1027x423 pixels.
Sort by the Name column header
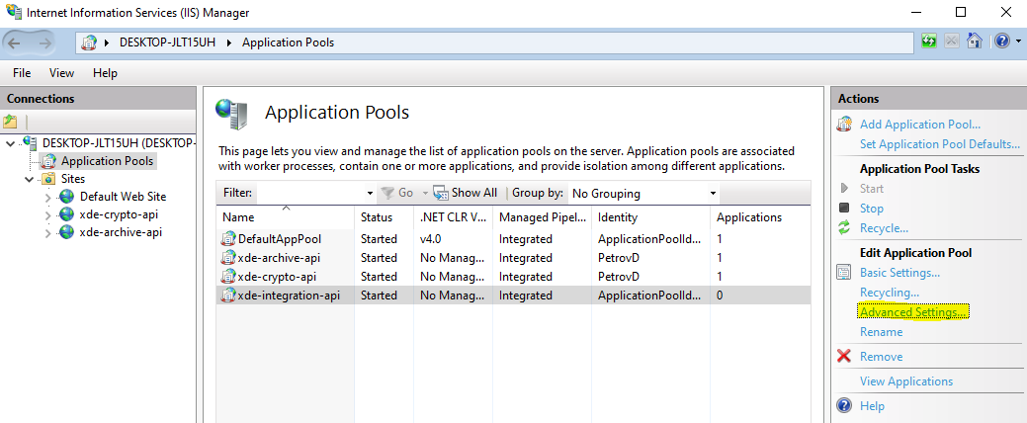click(286, 216)
